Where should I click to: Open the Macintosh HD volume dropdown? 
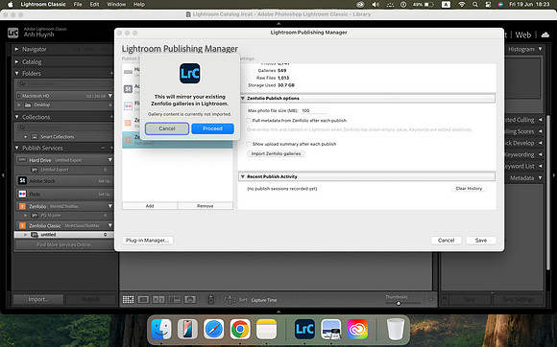click(110, 96)
